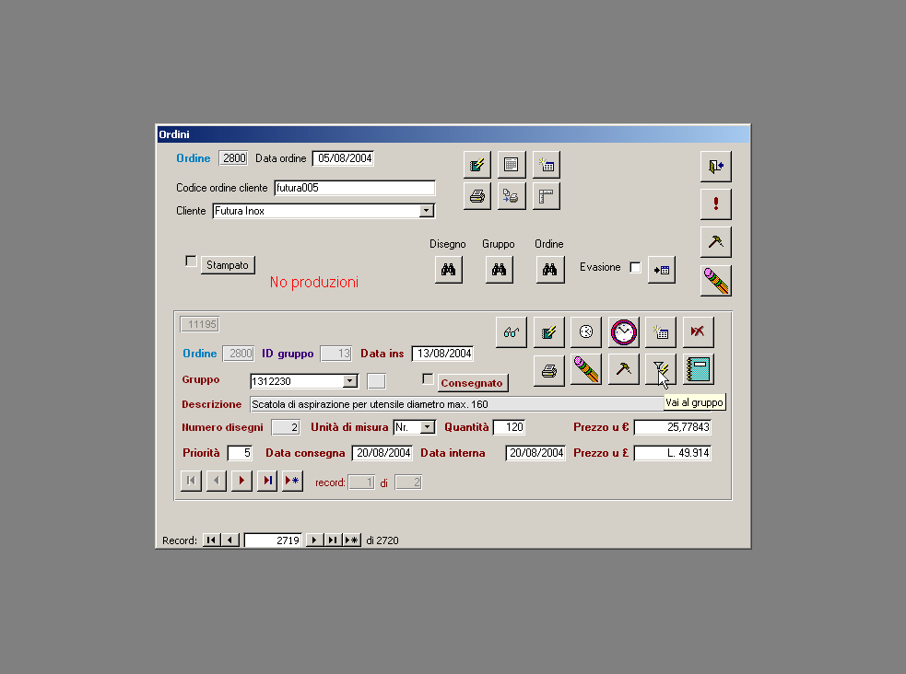Click the new-table sparkle icon beside the pink clock
The height and width of the screenshot is (674, 906).
point(661,331)
